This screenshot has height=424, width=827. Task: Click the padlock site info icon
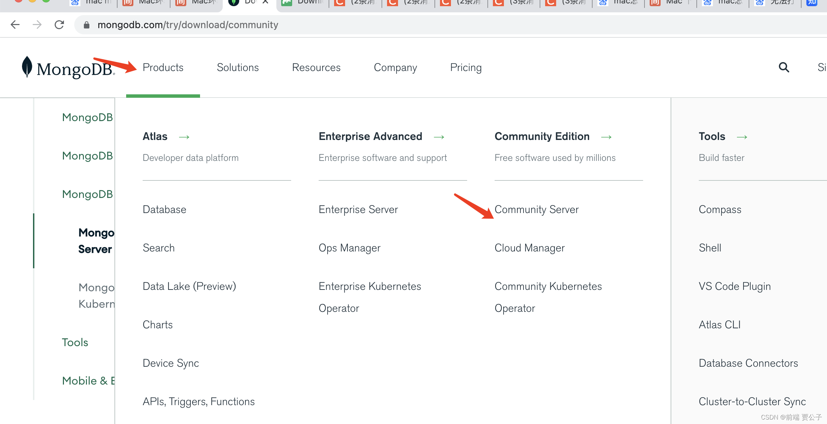point(87,25)
